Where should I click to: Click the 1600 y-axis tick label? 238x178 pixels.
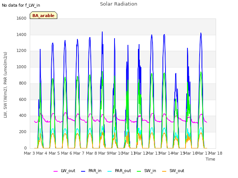pyautogui.click(x=22, y=18)
